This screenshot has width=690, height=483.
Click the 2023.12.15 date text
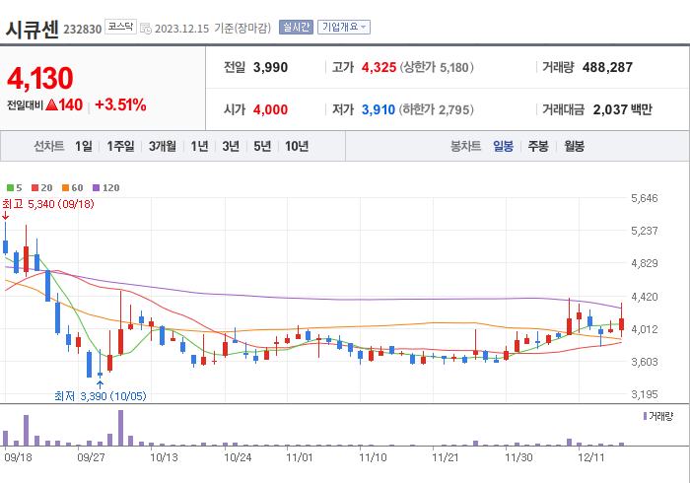click(181, 29)
